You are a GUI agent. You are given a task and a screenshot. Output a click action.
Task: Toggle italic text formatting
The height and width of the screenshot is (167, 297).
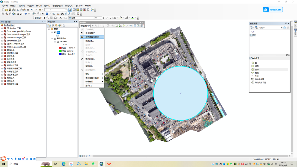pos(107,18)
